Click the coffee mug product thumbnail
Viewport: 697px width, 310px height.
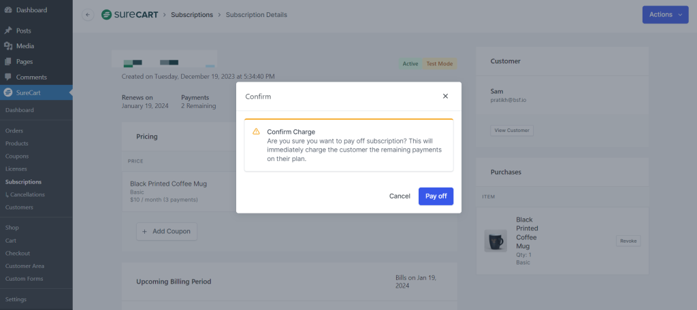click(x=496, y=241)
